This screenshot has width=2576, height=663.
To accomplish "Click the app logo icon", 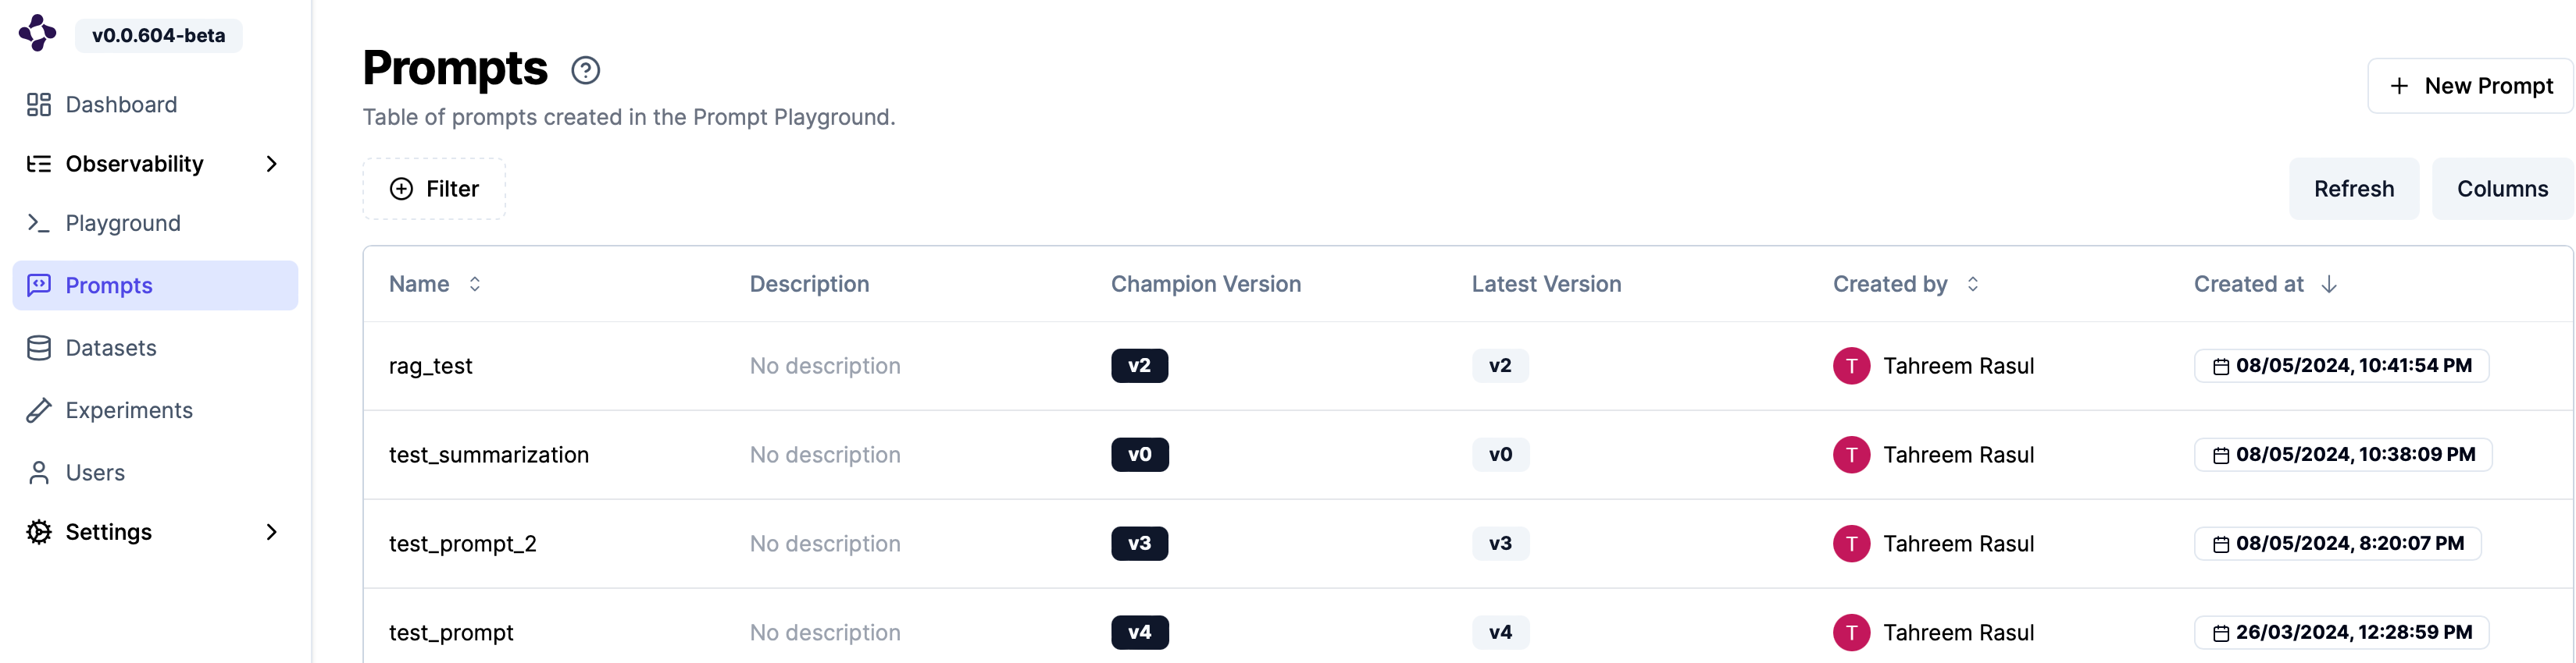I will pos(38,33).
